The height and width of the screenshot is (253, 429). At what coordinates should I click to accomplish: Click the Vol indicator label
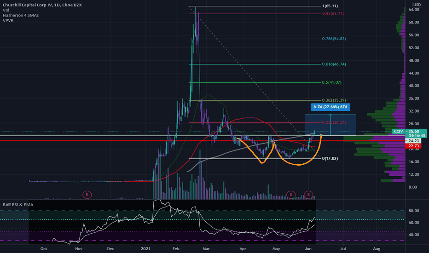(x=6, y=10)
